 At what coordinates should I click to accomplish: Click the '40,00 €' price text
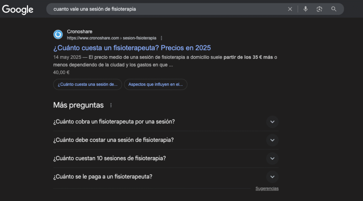61,72
